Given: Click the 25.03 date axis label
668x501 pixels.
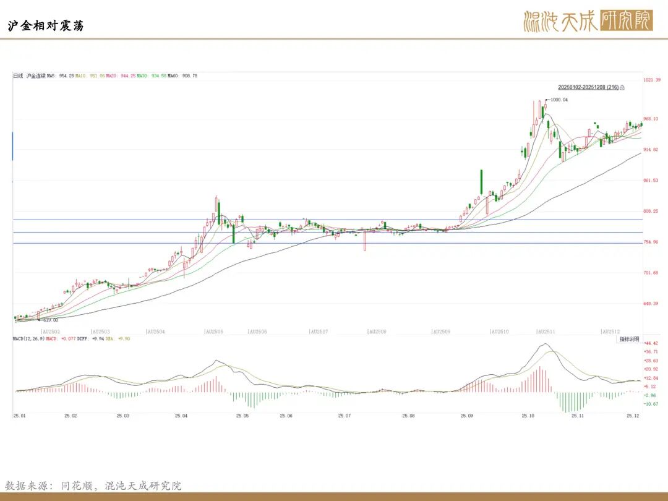Looking at the screenshot, I should [x=122, y=416].
